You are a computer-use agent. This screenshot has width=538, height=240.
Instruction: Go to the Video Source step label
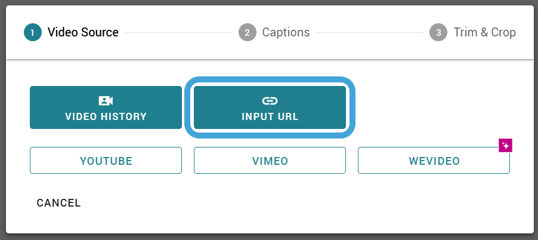pos(83,32)
